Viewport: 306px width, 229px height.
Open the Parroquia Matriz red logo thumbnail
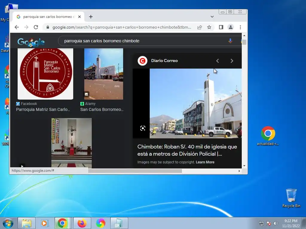click(45, 74)
